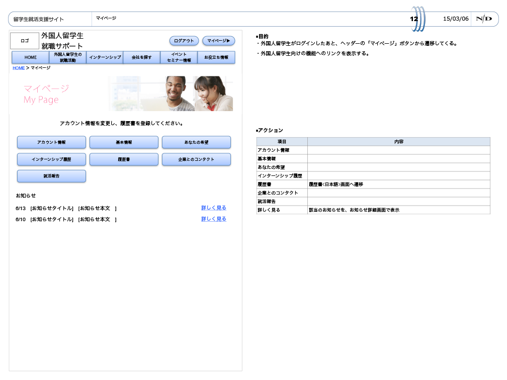Click the HOME breadcrumb link
The width and height of the screenshot is (507, 380).
click(x=19, y=68)
